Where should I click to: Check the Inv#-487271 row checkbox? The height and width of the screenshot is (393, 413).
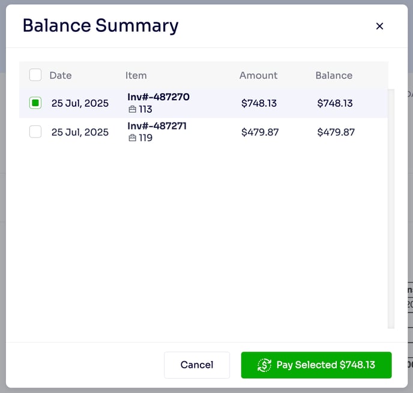35,132
